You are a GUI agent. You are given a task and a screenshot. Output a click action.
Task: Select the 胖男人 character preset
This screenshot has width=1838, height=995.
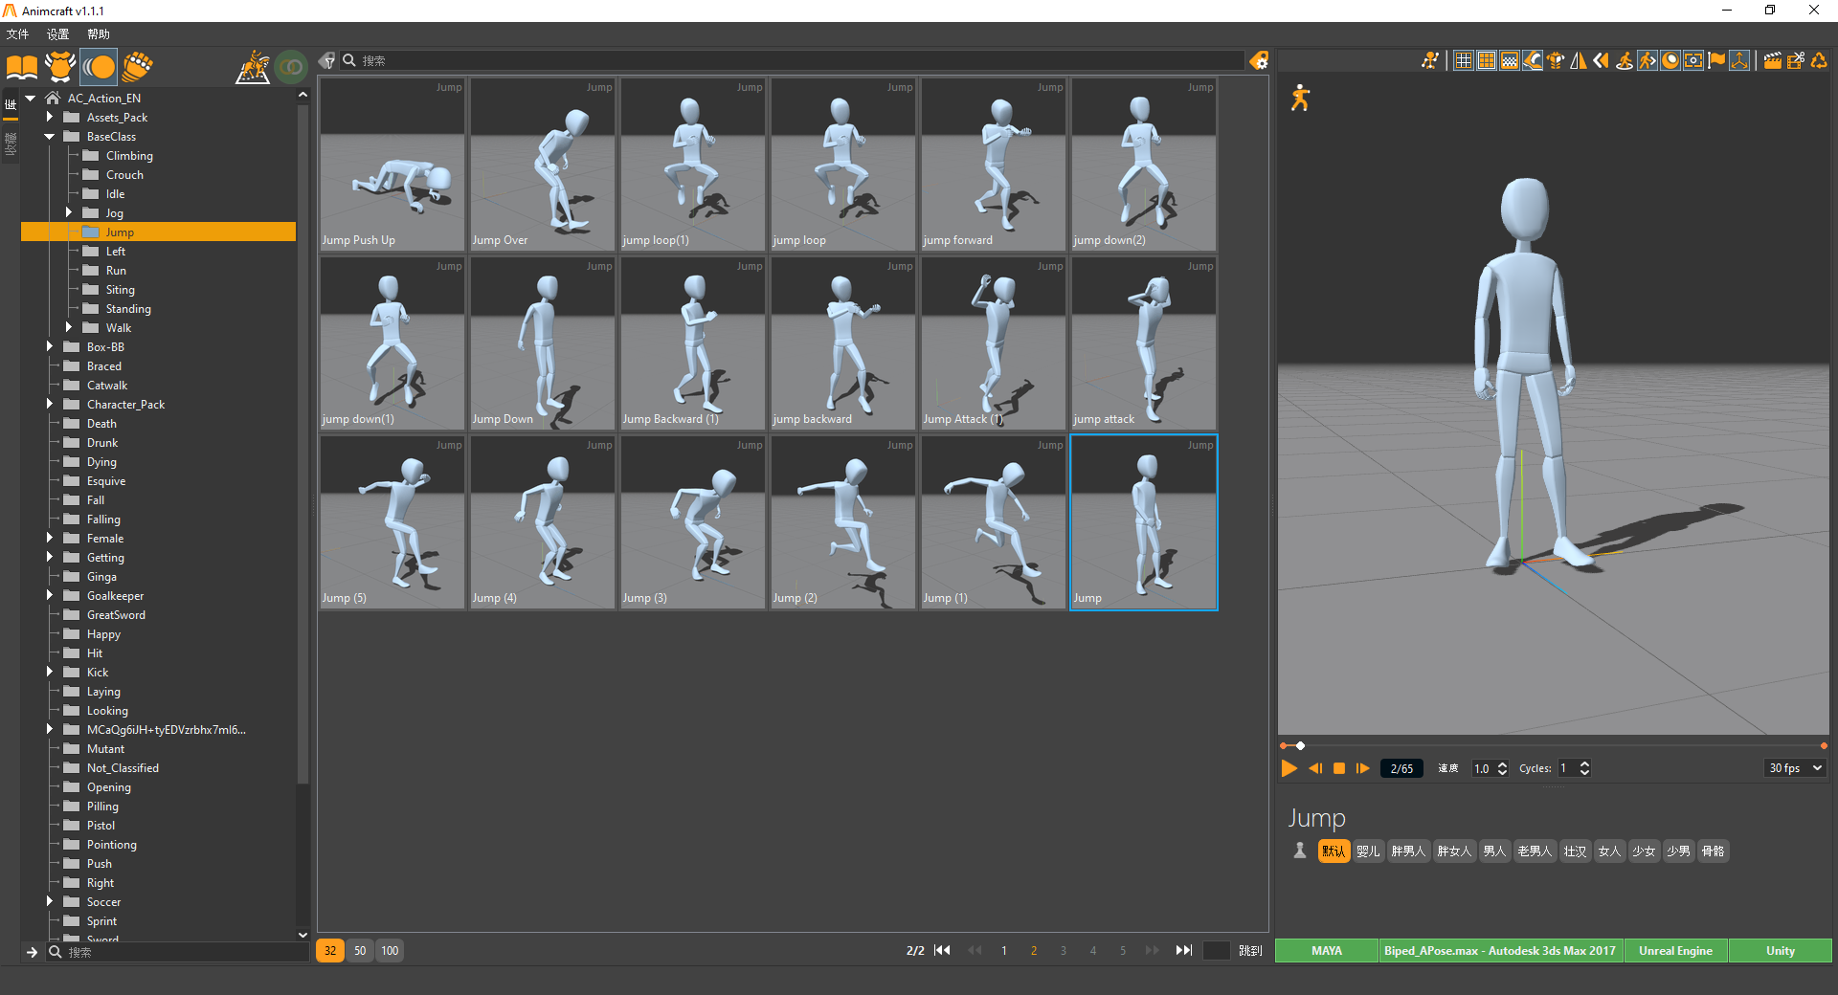(x=1408, y=851)
